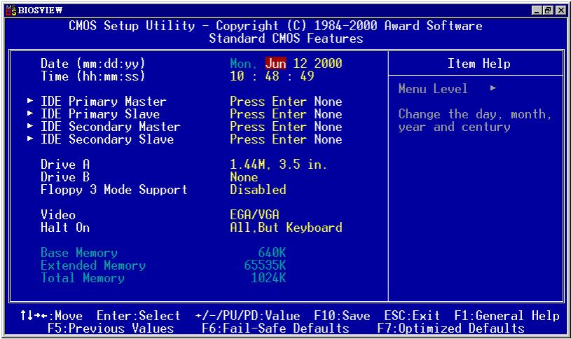Click Press Enter None for Secondary Slave

[286, 139]
